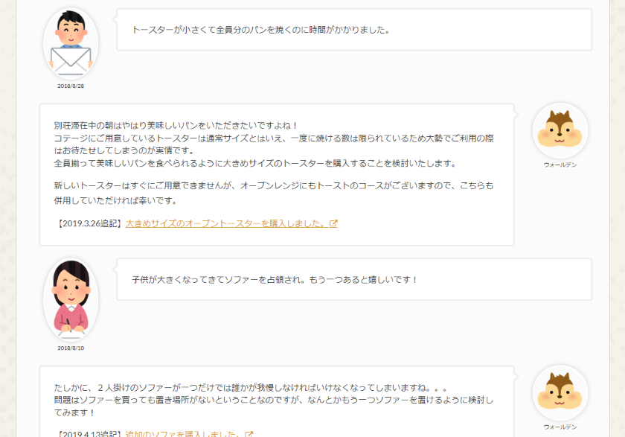Click the man holding envelope avatar
625x437 pixels.
pyautogui.click(x=71, y=43)
